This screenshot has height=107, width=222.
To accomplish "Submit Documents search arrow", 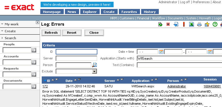I will coord(34,87).
